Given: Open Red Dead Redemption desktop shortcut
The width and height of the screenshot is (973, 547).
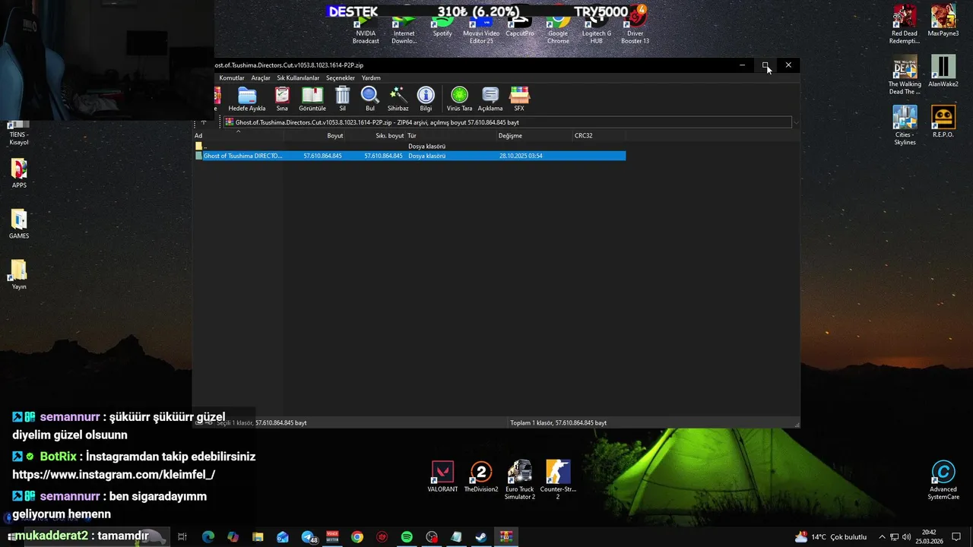Looking at the screenshot, I should [905, 24].
